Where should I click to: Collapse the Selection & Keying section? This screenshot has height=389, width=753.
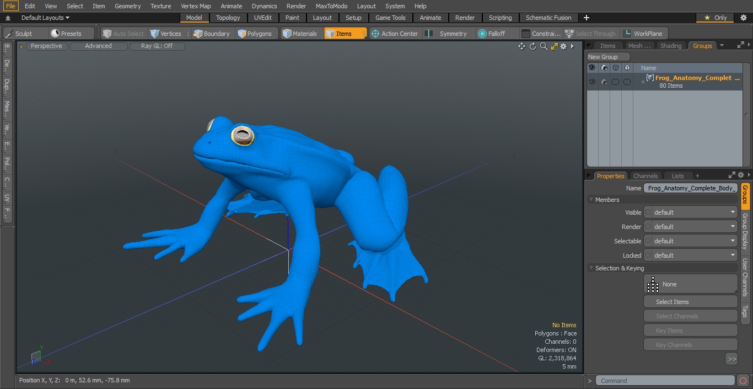(591, 268)
